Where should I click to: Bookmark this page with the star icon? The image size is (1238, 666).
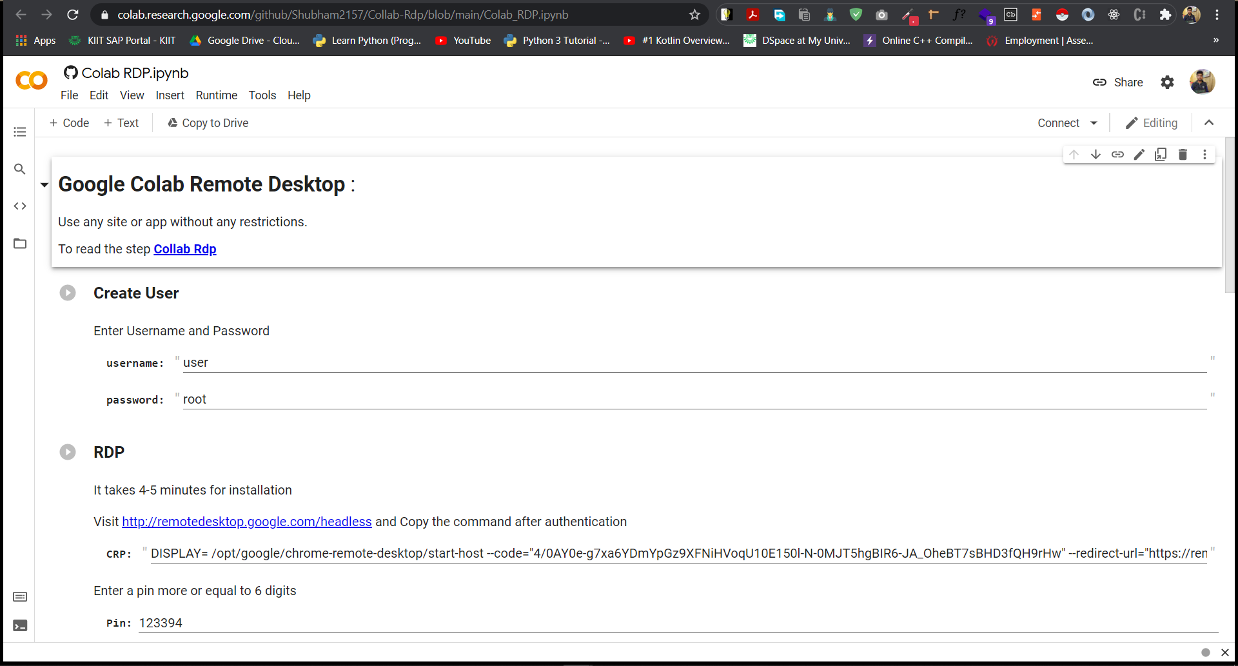click(694, 15)
